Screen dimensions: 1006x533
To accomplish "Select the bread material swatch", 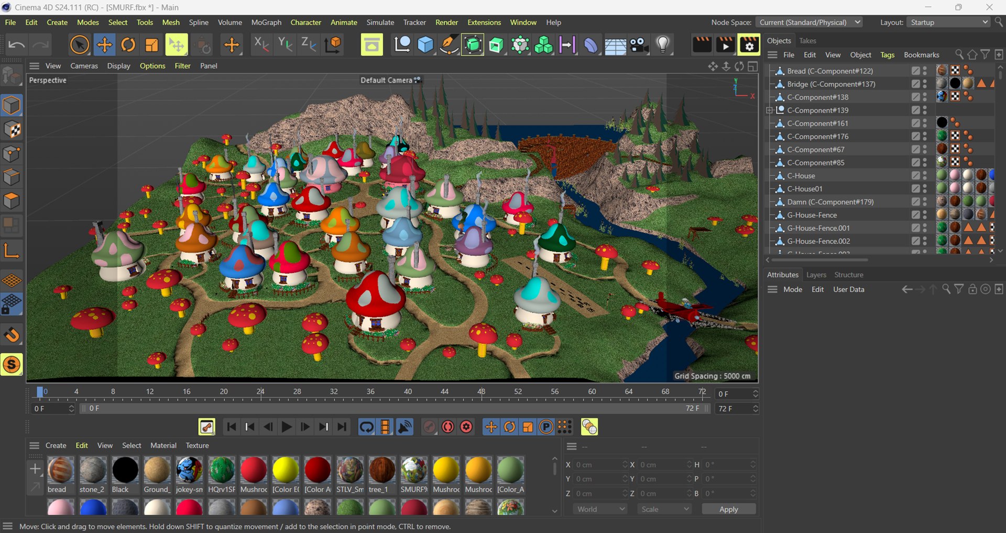I will [60, 470].
